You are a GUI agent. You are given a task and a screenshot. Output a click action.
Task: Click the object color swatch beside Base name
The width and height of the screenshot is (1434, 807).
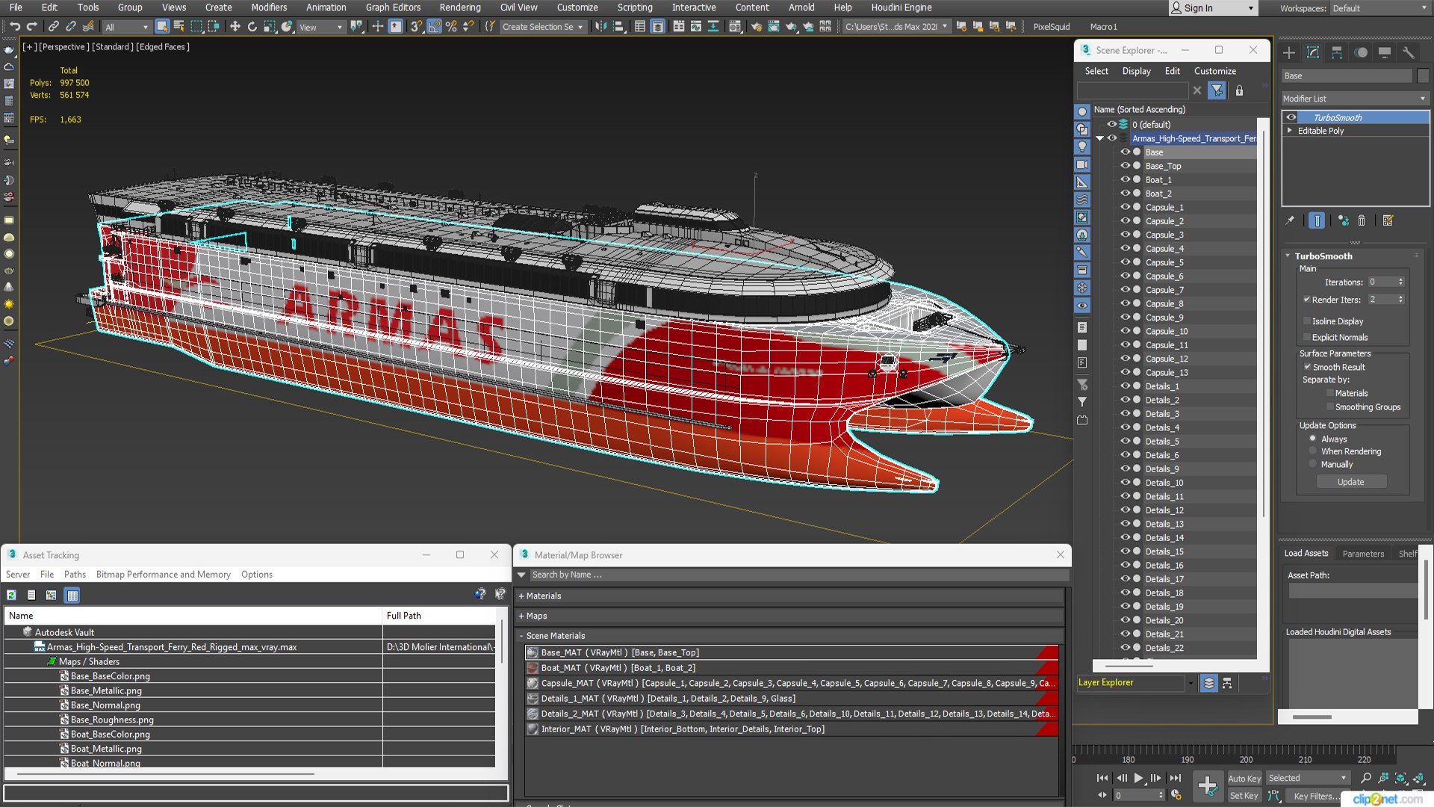[1423, 76]
